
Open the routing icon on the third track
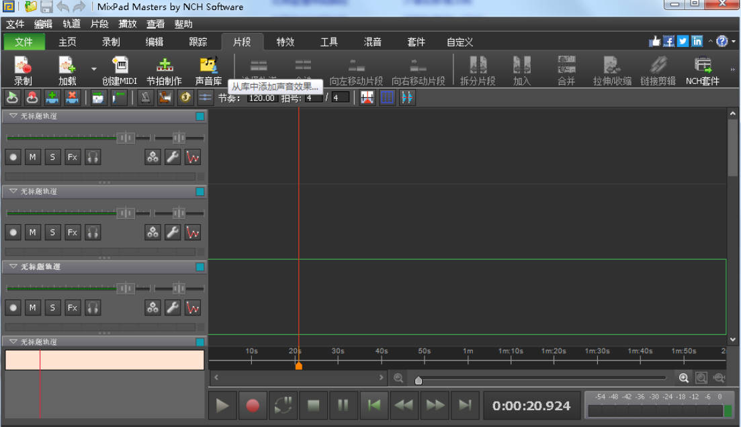(152, 307)
